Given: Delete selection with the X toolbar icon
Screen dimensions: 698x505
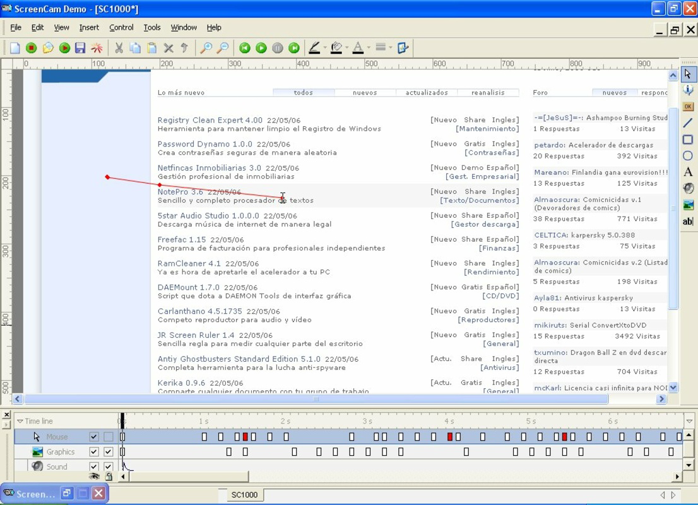Looking at the screenshot, I should click(169, 48).
